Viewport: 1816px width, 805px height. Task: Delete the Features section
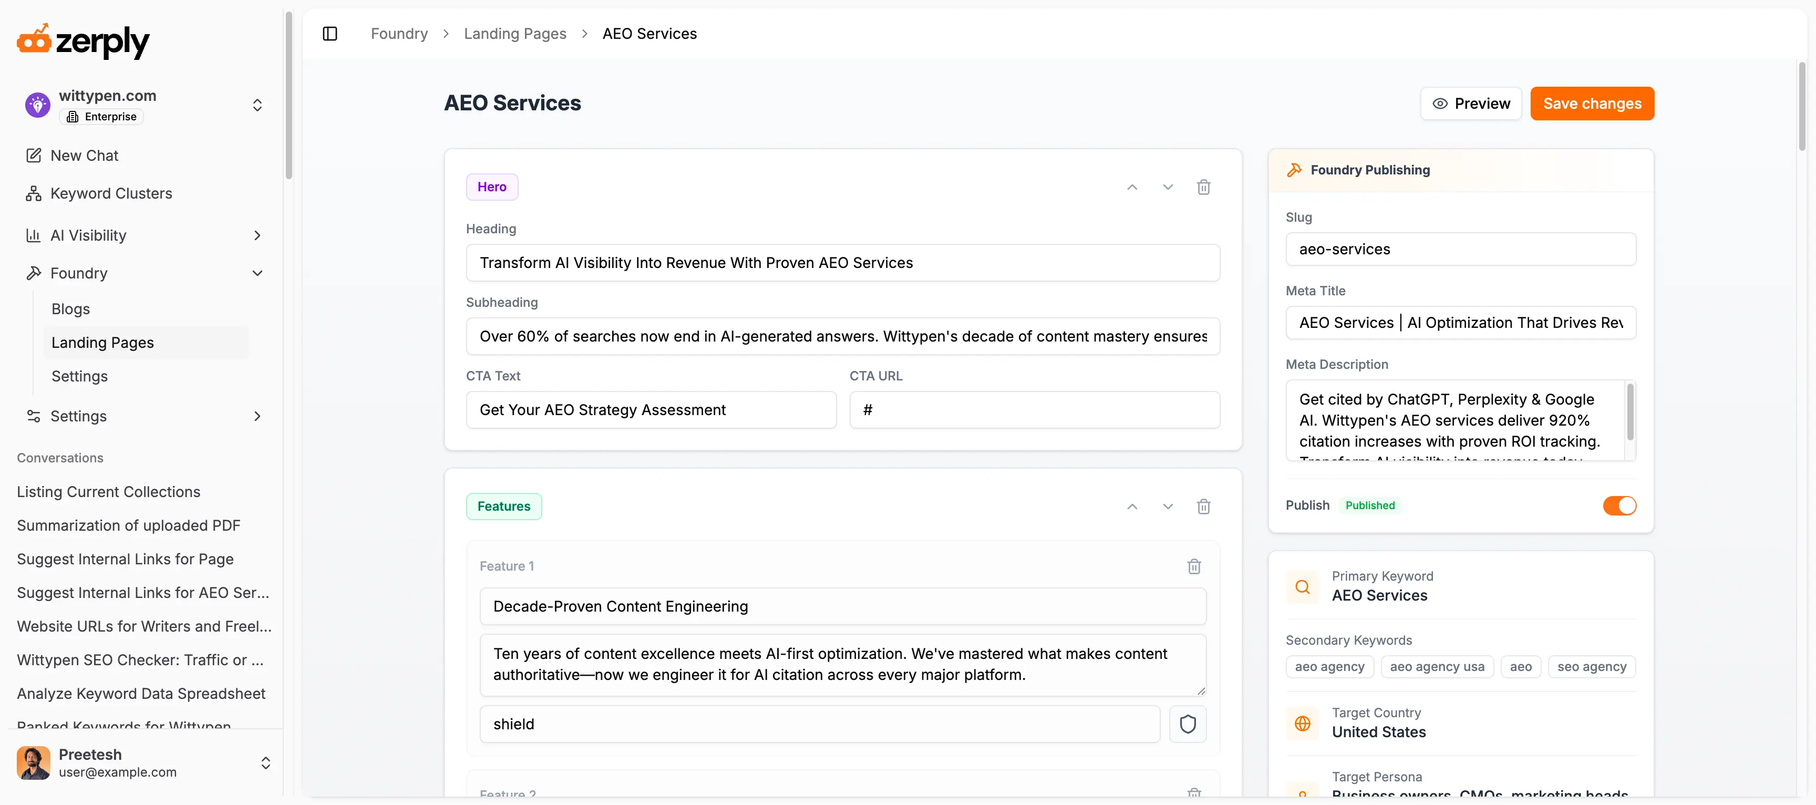coord(1203,506)
